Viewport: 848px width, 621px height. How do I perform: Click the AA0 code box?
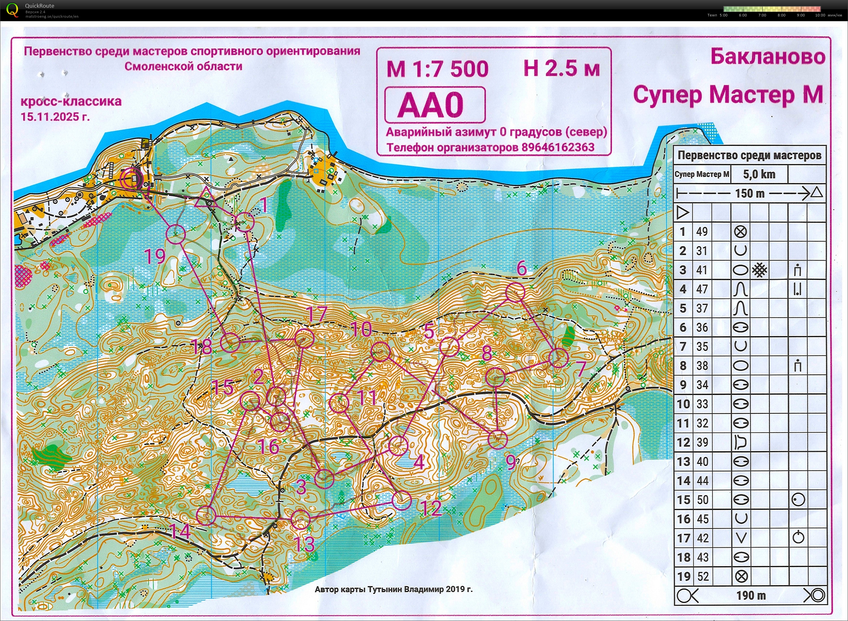435,105
